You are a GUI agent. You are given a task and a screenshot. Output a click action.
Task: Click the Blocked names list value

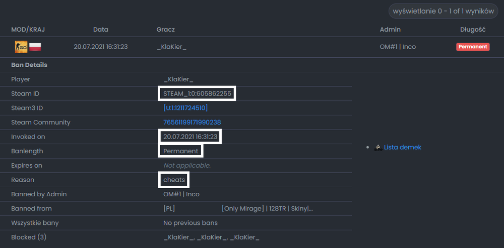point(211,237)
